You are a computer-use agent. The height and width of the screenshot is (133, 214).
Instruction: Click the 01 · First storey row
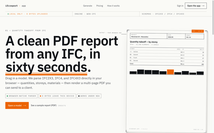click(167, 58)
